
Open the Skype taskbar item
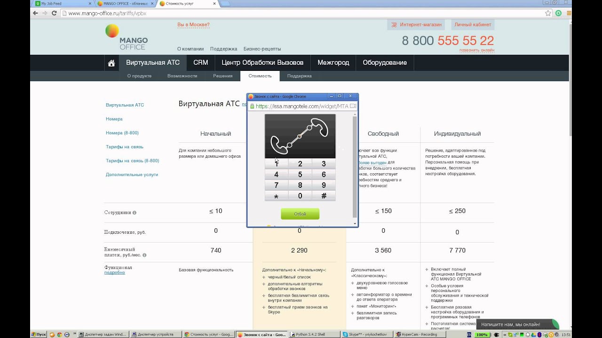(366, 335)
